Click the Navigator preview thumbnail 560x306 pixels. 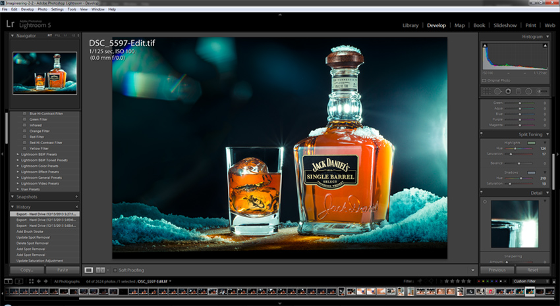[x=45, y=73]
